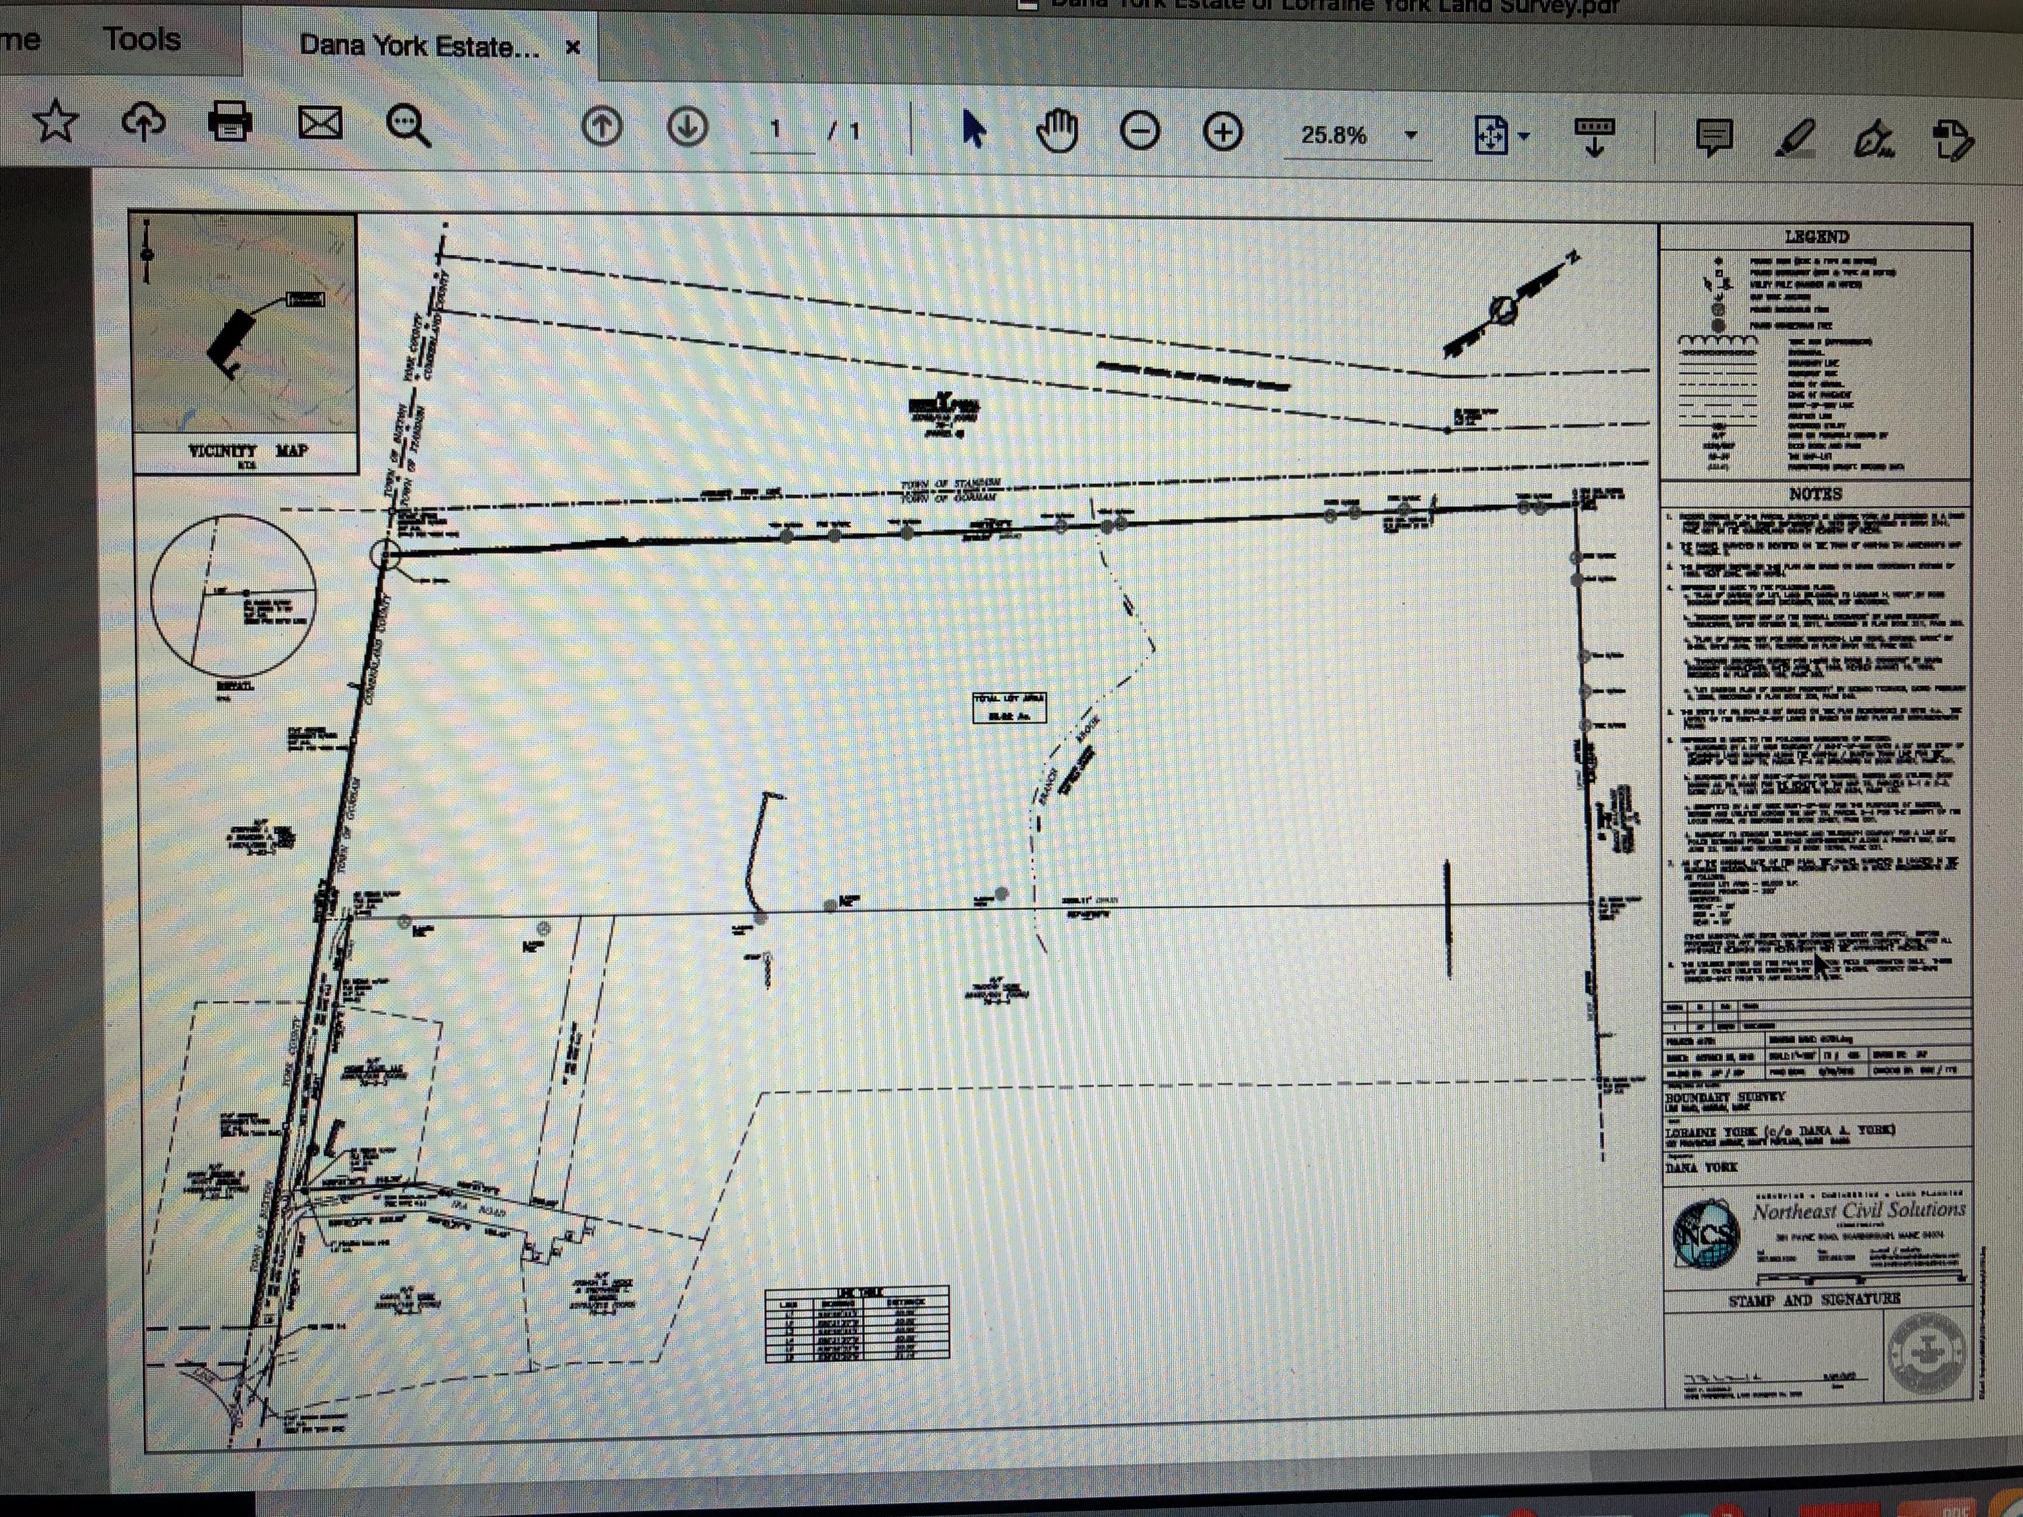Zoom out with the minus button

[1140, 131]
